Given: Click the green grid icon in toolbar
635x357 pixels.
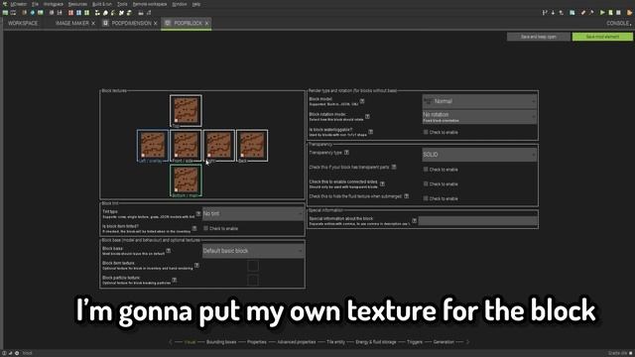Looking at the screenshot, I should (x=86, y=13).
